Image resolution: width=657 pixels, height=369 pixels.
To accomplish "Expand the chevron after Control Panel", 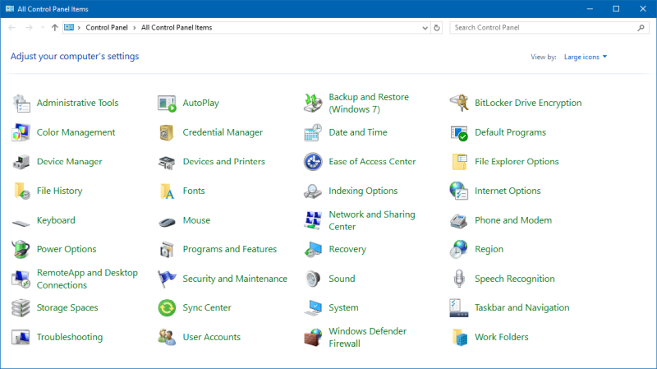I will coord(135,28).
